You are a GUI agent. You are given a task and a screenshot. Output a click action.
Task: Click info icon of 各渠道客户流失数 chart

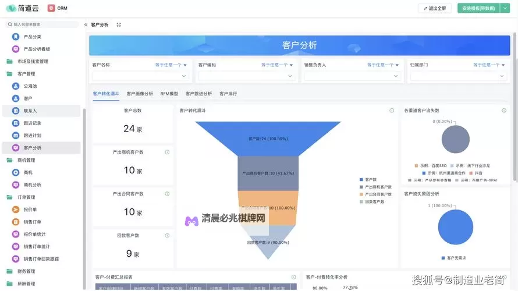point(504,111)
